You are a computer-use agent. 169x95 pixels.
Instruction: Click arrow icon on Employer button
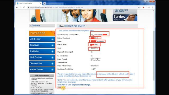(x=52, y=45)
